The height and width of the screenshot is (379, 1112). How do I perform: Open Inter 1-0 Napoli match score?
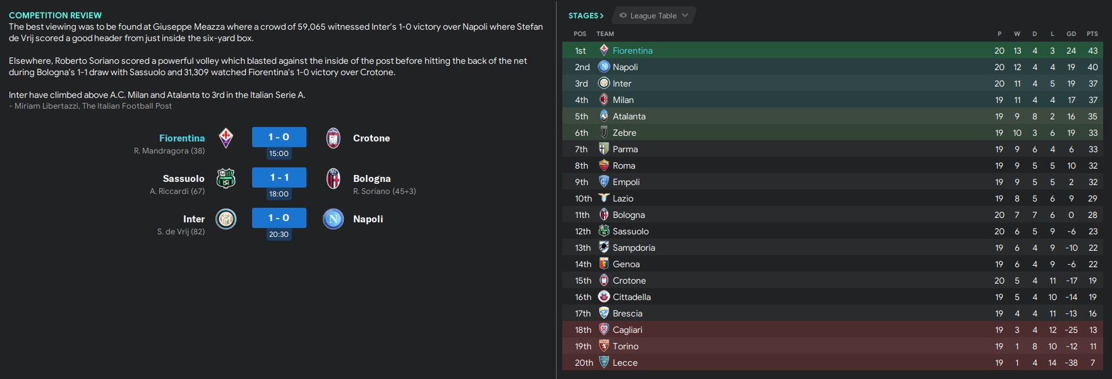click(279, 218)
